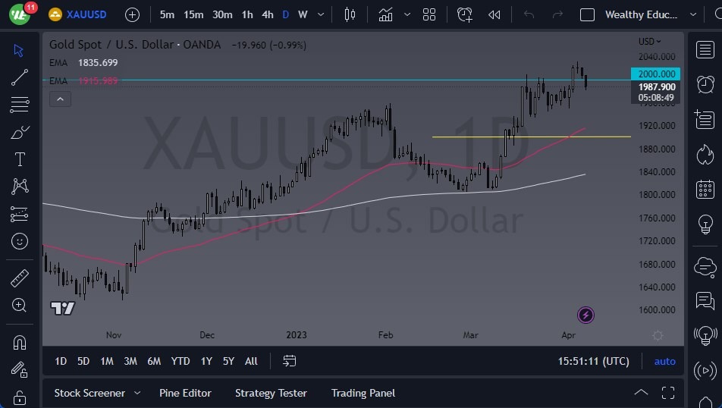
Task: Toggle lock all drawing tools
Action: click(x=20, y=397)
